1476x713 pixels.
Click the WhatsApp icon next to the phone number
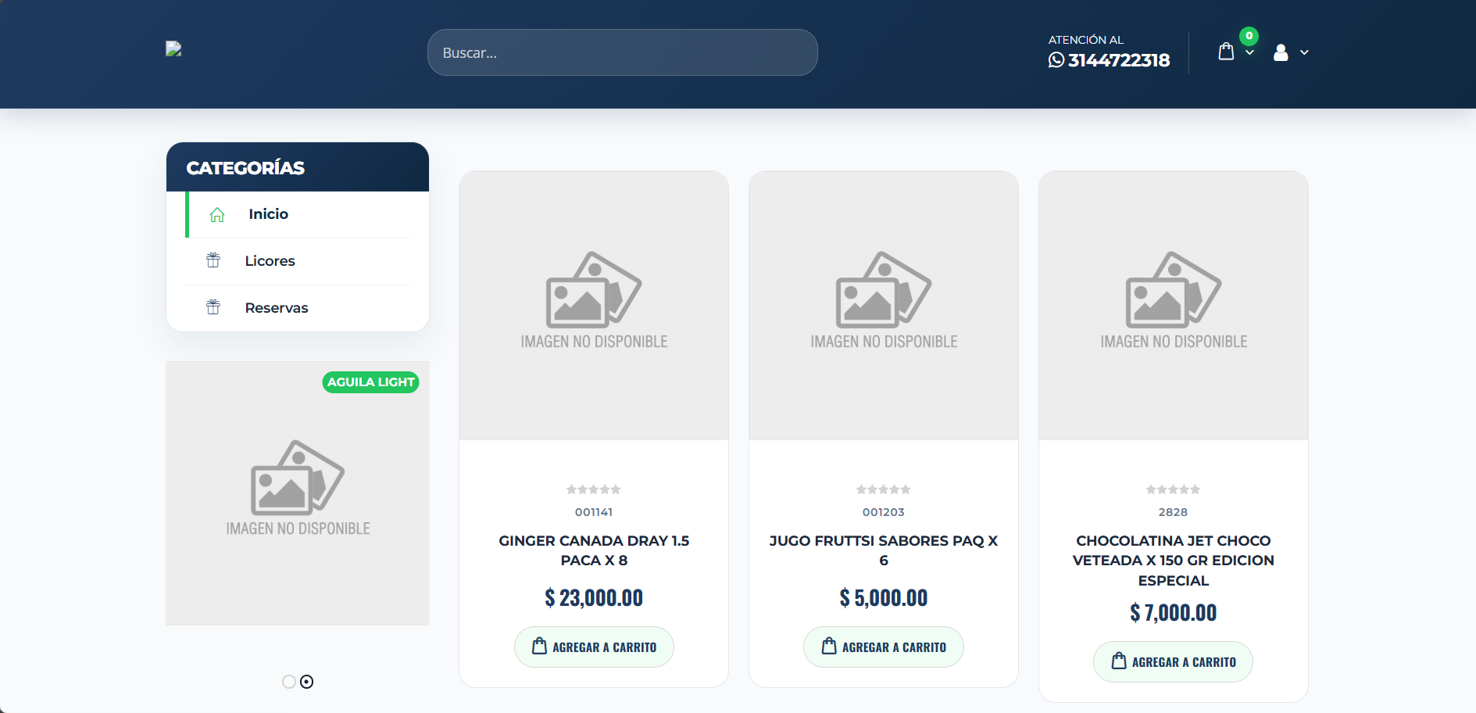[1056, 60]
